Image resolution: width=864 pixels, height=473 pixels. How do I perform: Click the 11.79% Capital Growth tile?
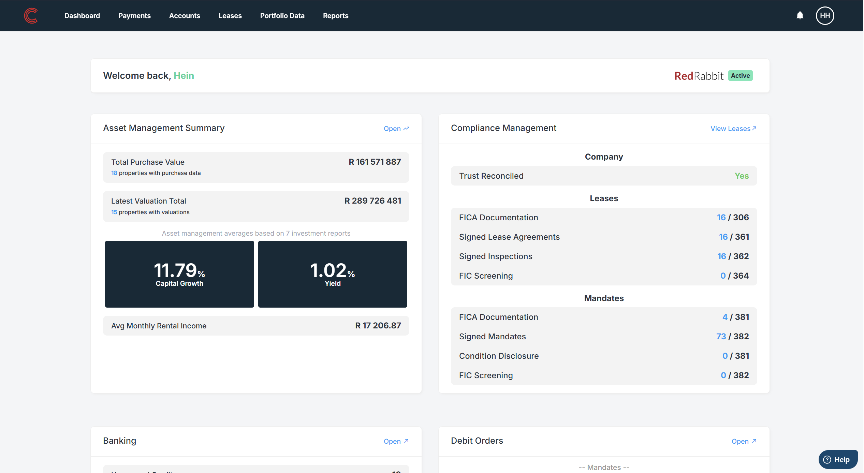[179, 274]
